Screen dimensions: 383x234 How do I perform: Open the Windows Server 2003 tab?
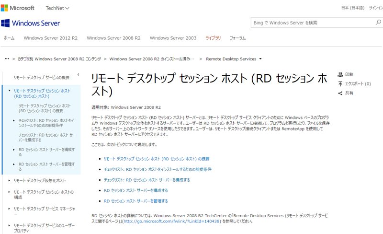[173, 38]
